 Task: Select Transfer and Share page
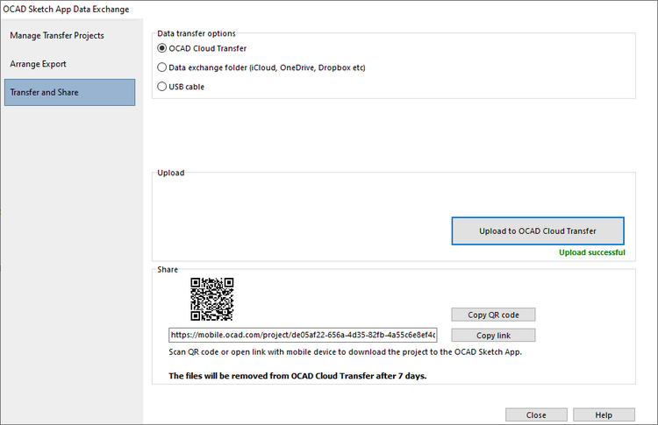pyautogui.click(x=69, y=92)
